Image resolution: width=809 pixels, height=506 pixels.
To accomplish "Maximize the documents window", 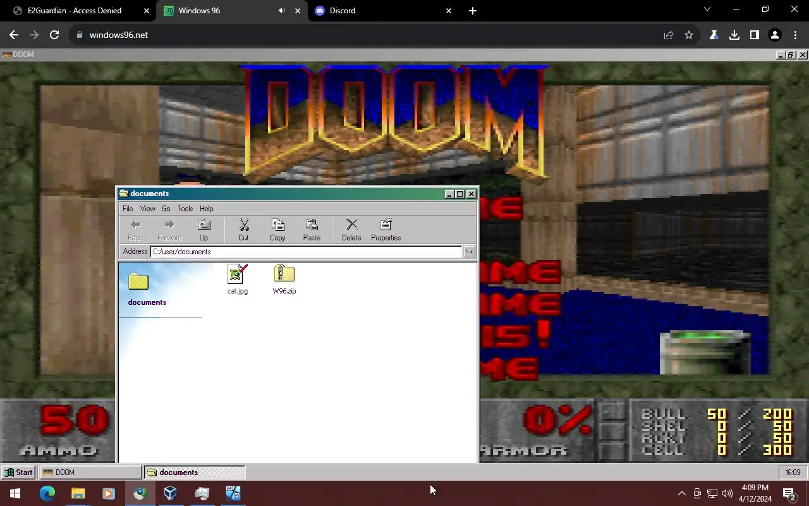I will tap(459, 194).
